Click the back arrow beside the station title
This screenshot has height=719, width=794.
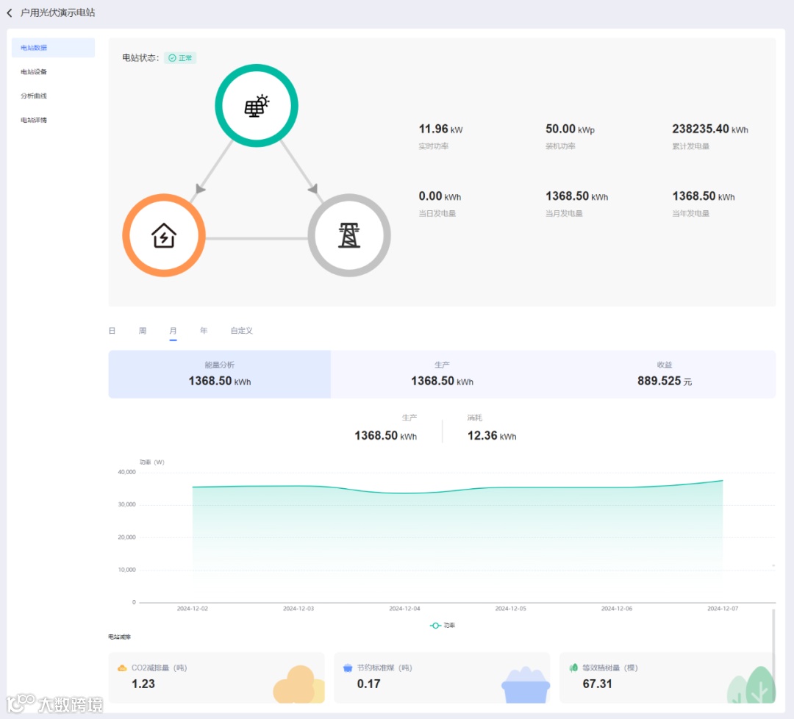(9, 12)
